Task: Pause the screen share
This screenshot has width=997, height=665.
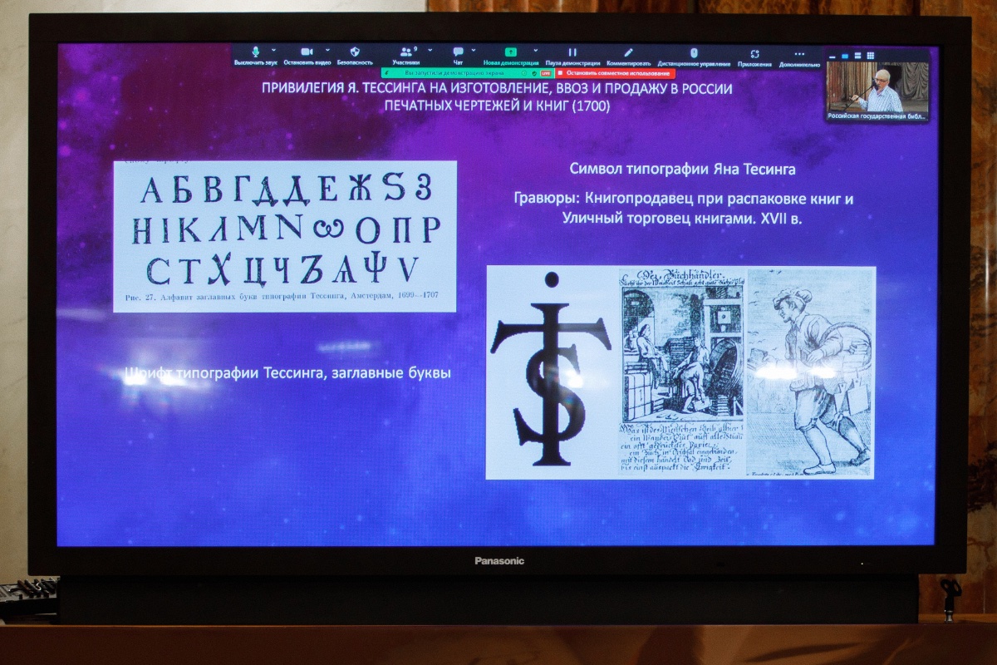Action: [x=572, y=52]
